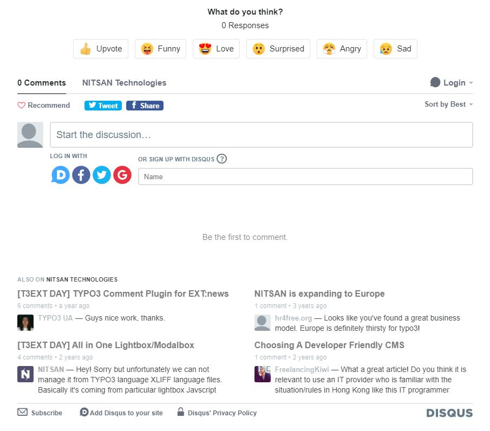The height and width of the screenshot is (431, 490).
Task: Open the Login dropdown
Action: pyautogui.click(x=451, y=82)
